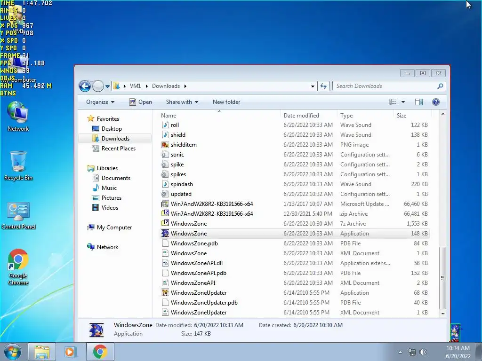The image size is (482, 361).
Task: Select the Google Chrome desktop shortcut
Action: tap(18, 267)
